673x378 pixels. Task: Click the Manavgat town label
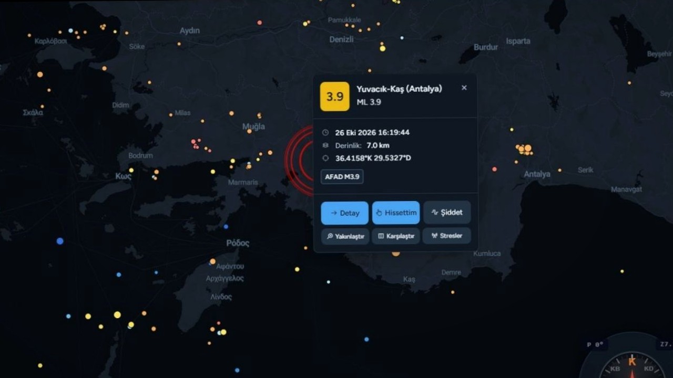(x=626, y=189)
